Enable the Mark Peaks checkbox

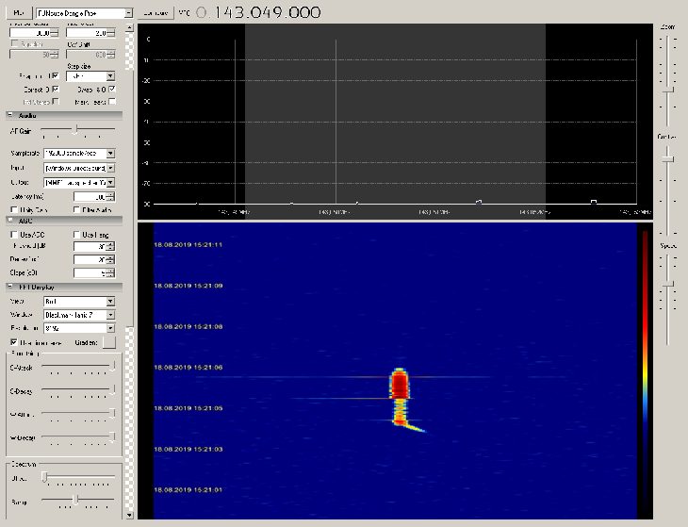112,101
